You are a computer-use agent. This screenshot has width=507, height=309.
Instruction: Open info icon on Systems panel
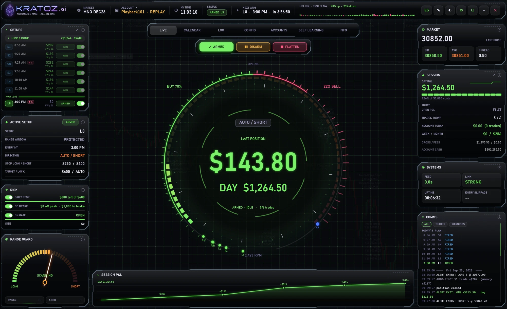499,167
